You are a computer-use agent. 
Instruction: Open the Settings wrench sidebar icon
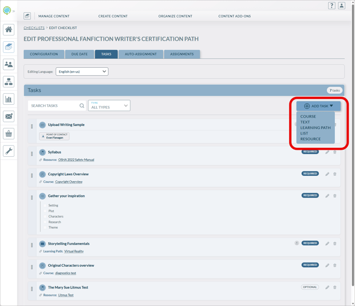point(8,151)
